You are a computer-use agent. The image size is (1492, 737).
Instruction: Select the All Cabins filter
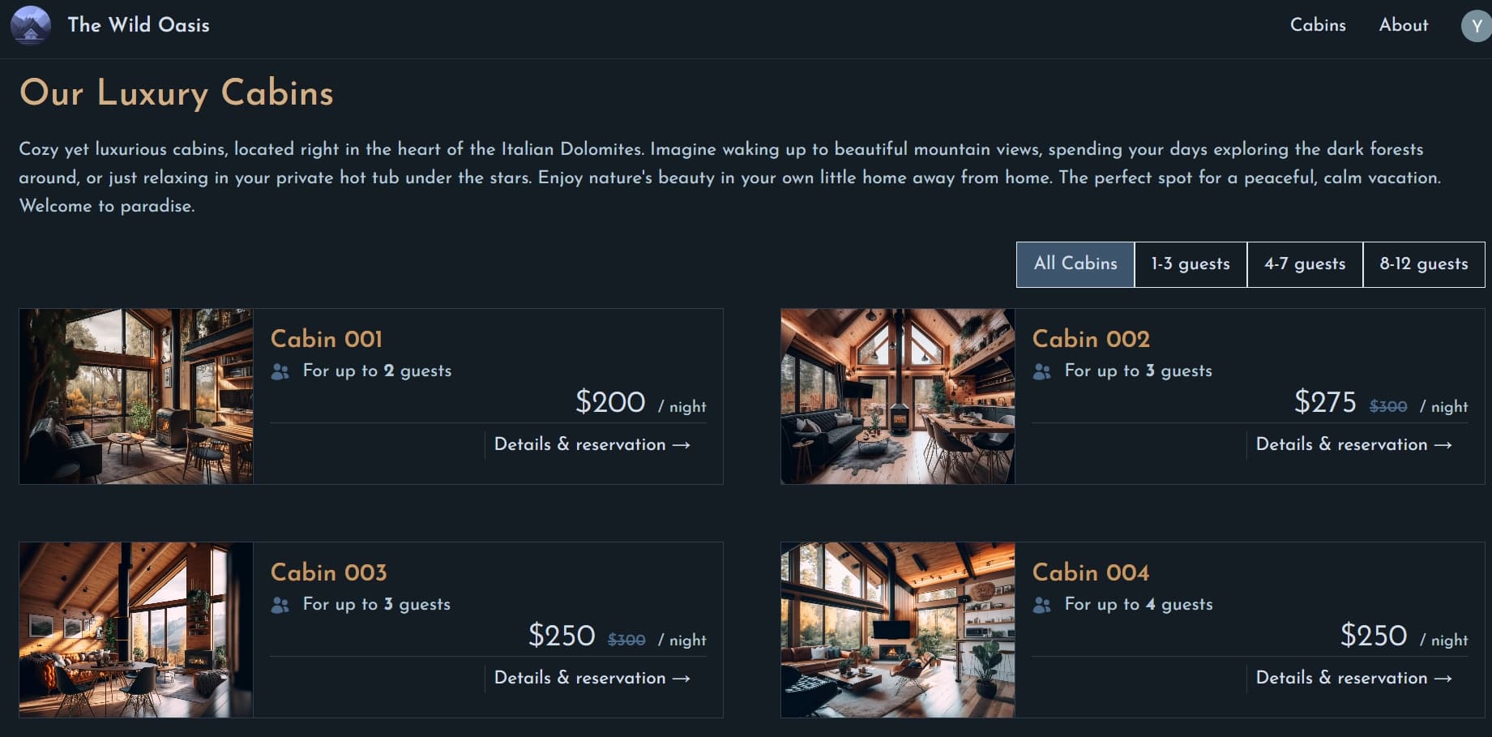click(1075, 264)
